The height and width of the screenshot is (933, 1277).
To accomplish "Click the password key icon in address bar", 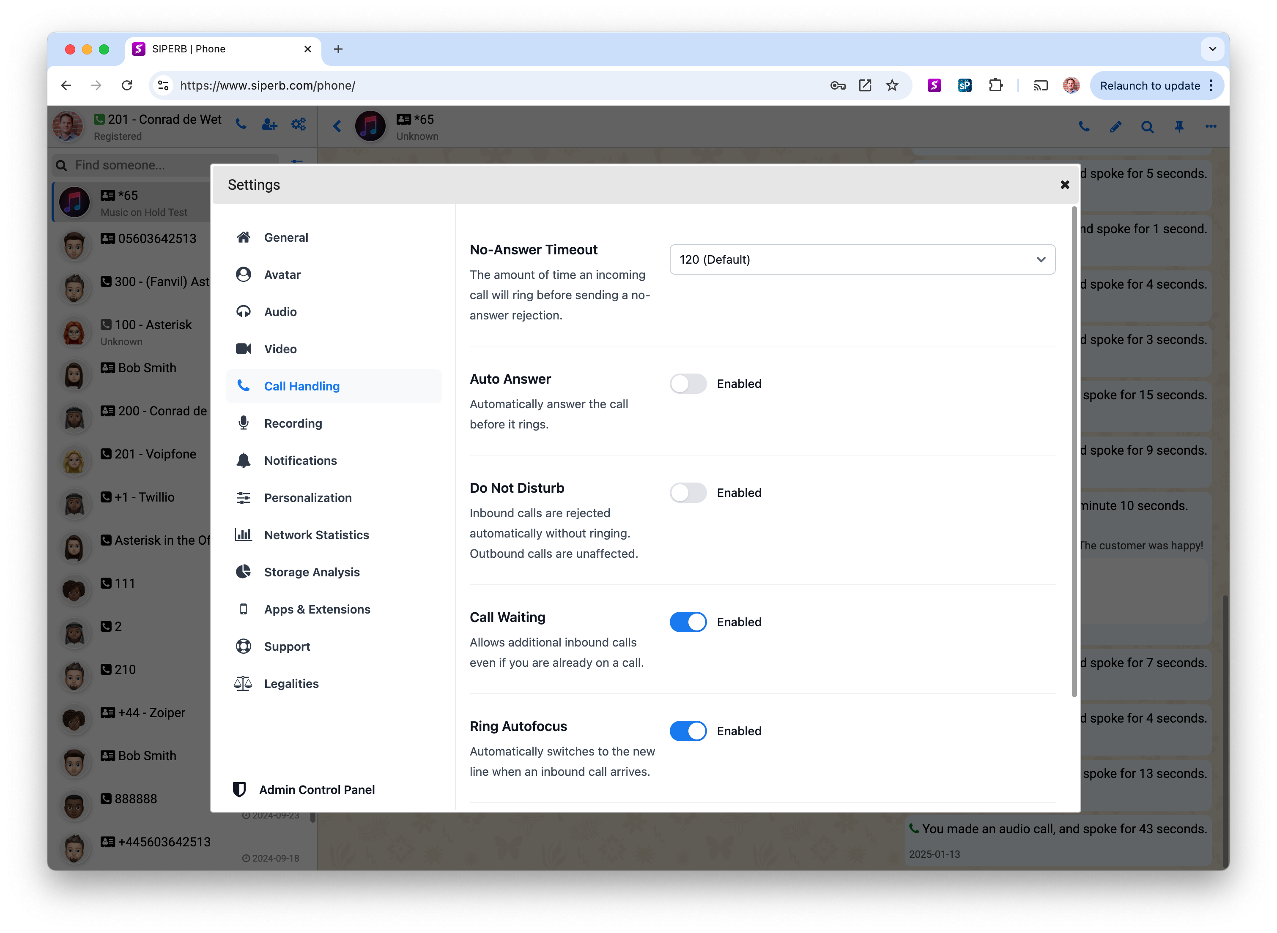I will [x=838, y=85].
